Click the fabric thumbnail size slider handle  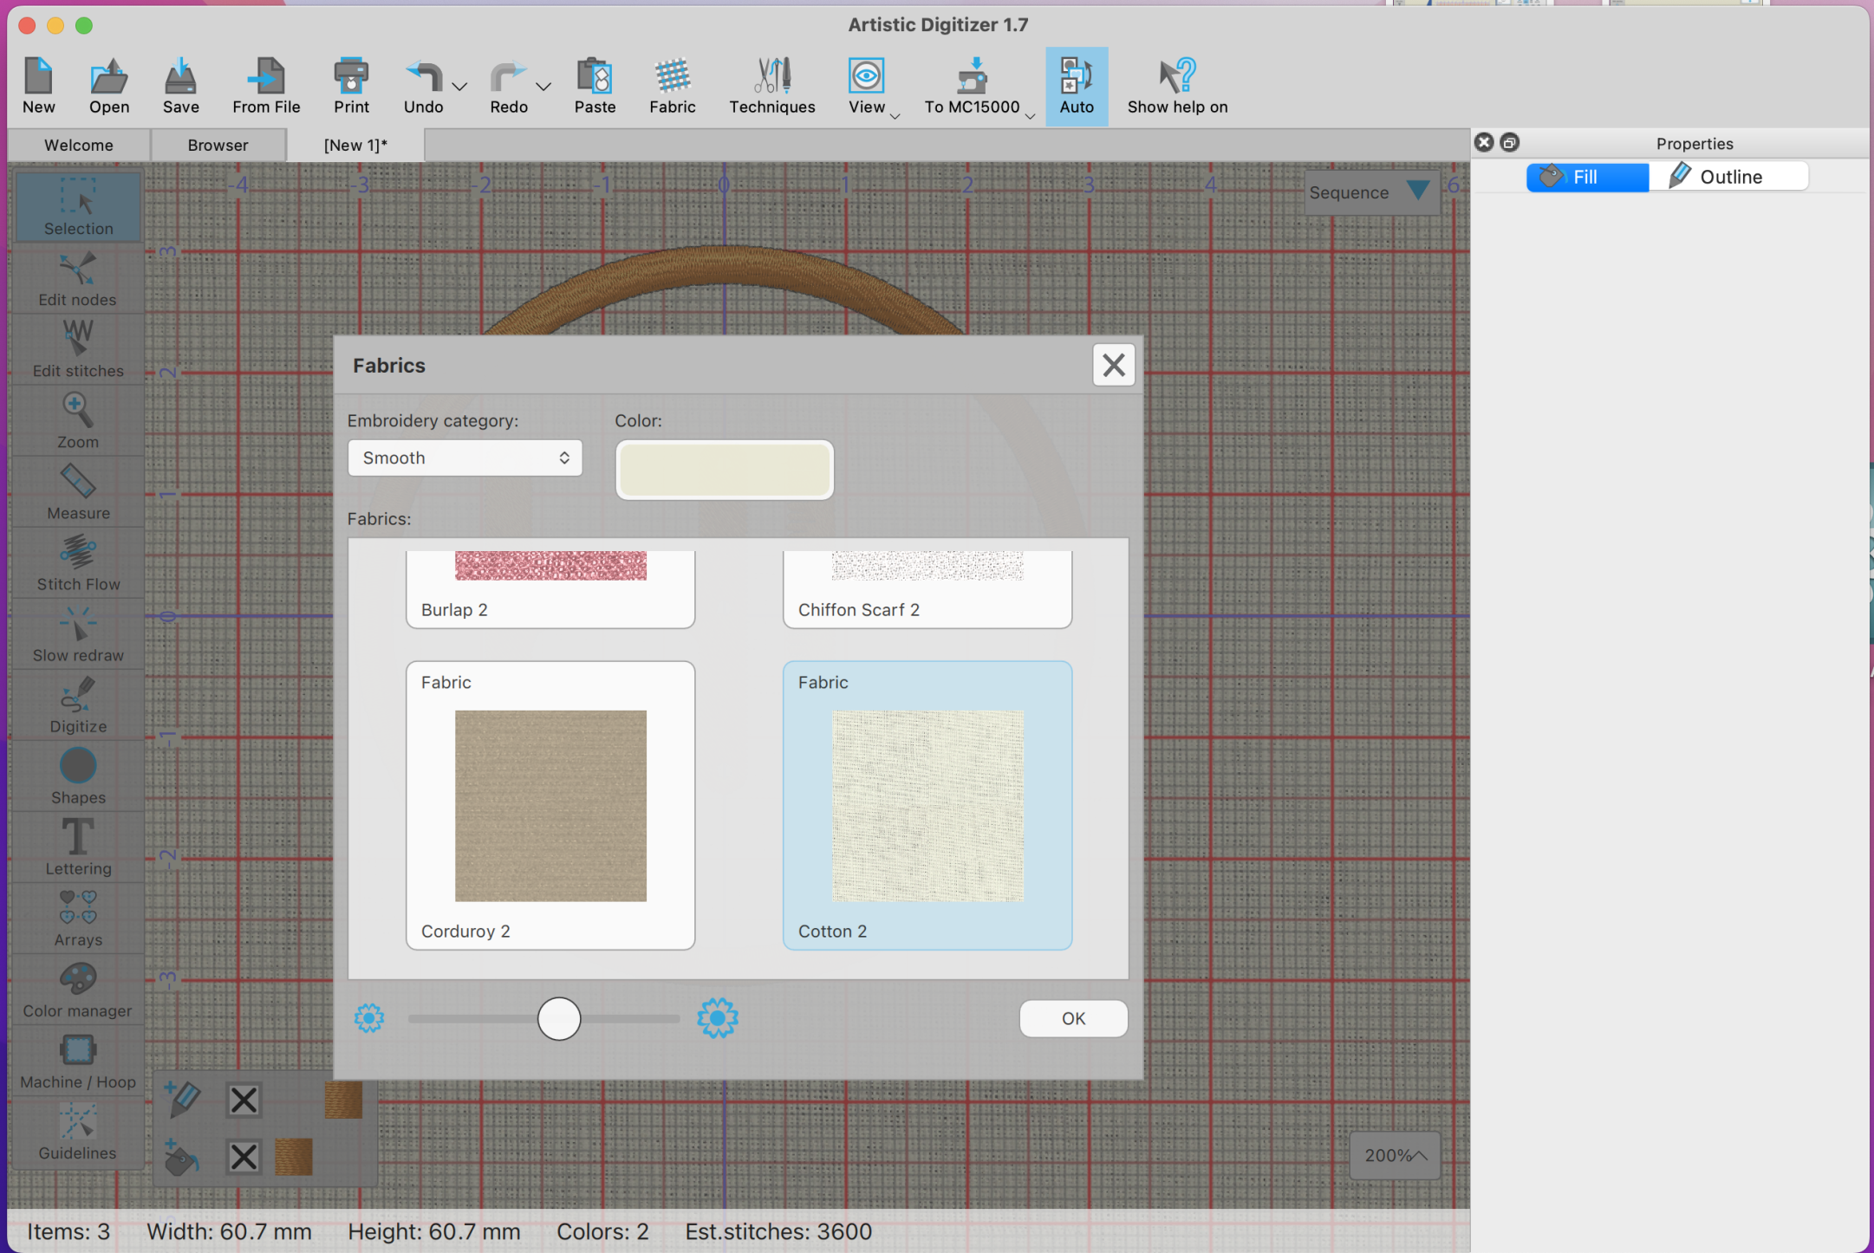click(x=559, y=1018)
